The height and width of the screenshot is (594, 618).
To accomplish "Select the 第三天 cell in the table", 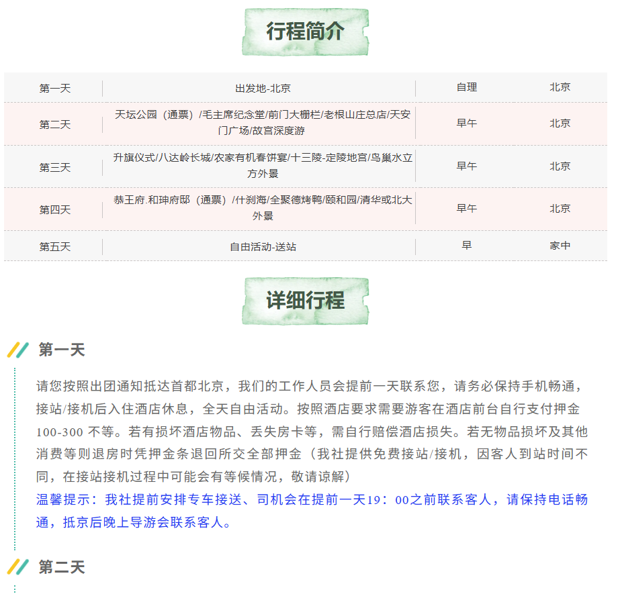I will 55,167.
